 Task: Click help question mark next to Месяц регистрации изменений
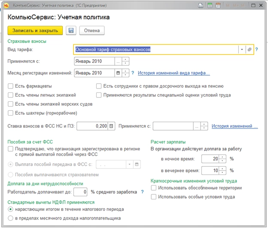click(x=133, y=73)
